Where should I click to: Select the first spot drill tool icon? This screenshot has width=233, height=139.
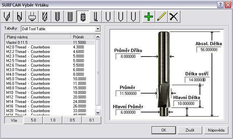7,16
